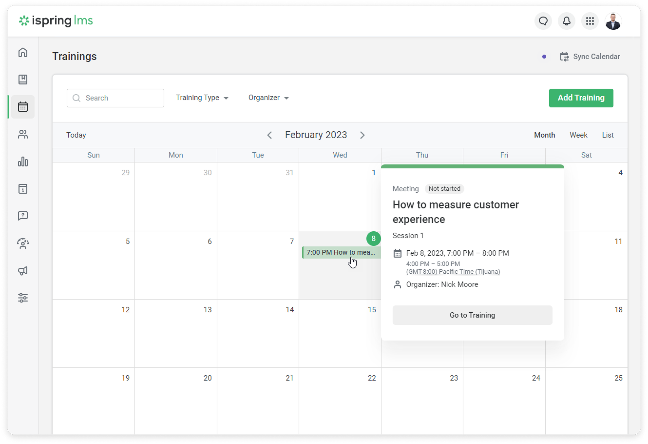
Task: Click the Add Training button
Action: (581, 98)
